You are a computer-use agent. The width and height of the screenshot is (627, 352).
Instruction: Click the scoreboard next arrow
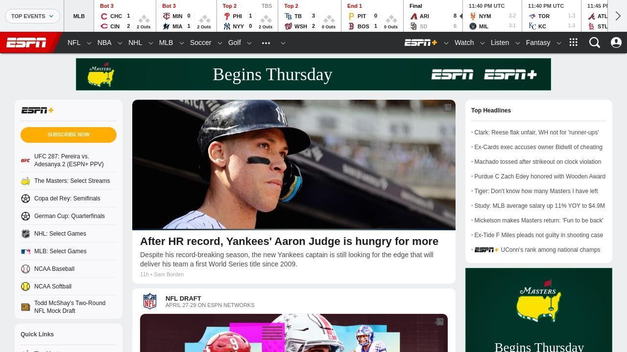pyautogui.click(x=618, y=16)
